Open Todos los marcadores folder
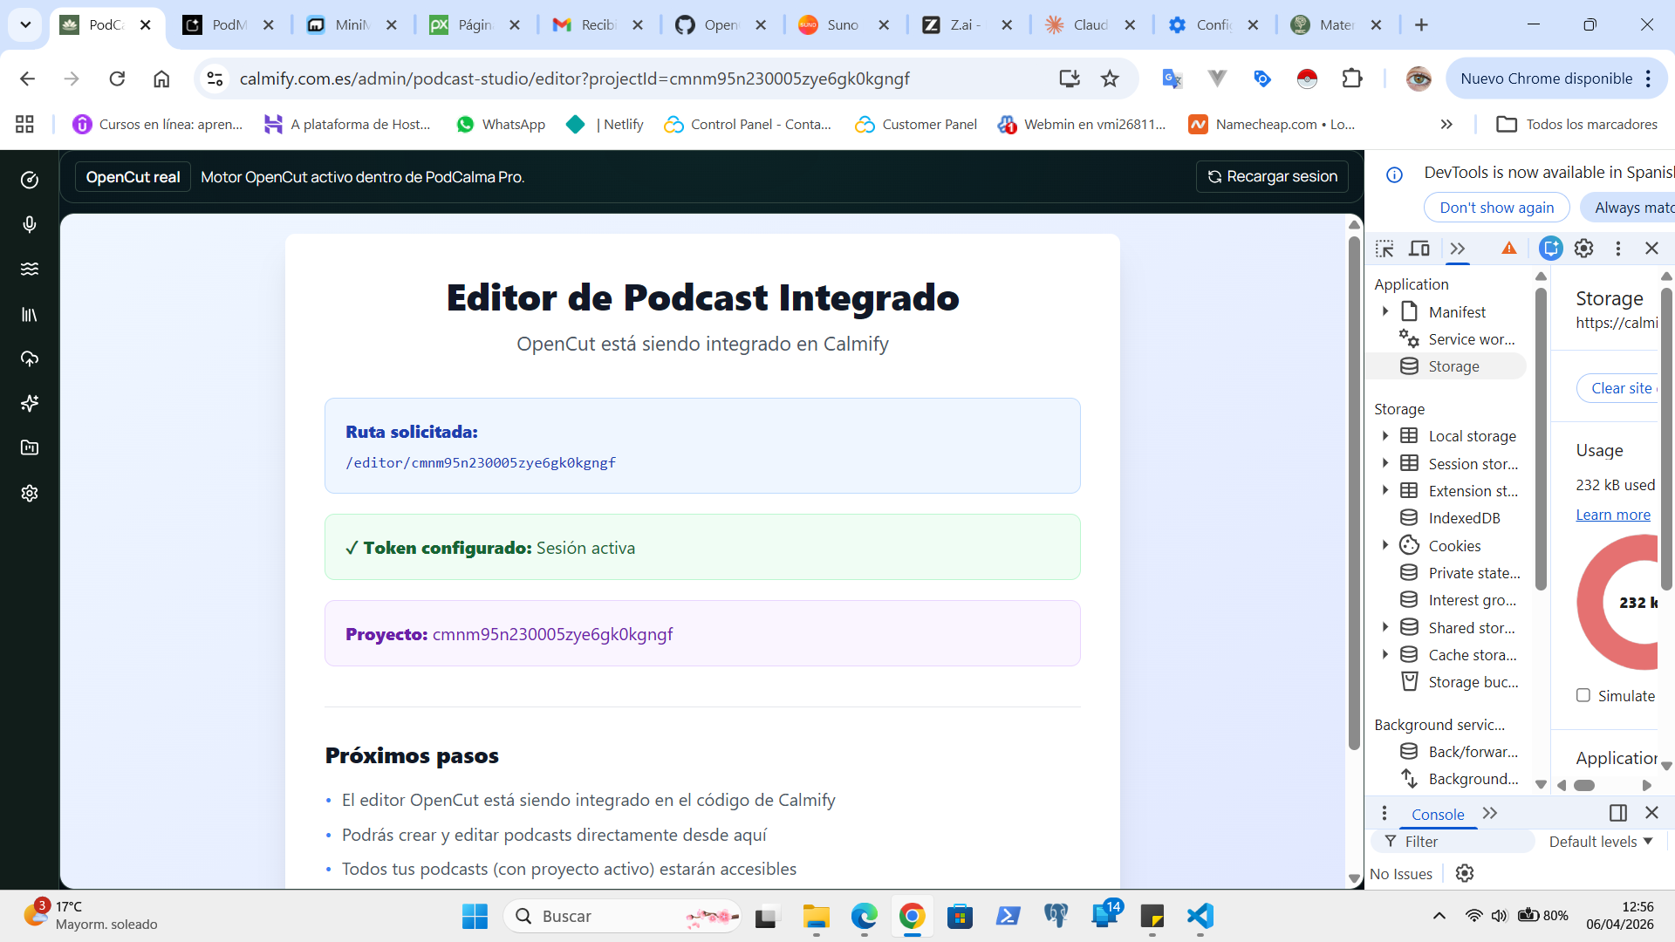1675x942 pixels. point(1577,125)
